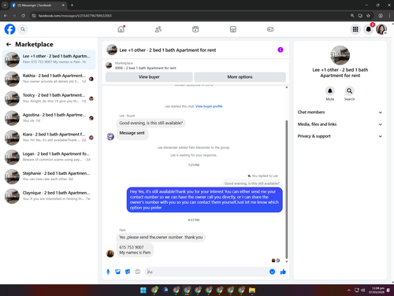Open the Kiara apartment conversation
This screenshot has height=296, width=394.
click(x=49, y=137)
